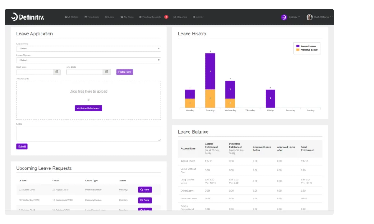Viewport: 374px width, 224px height.
Task: Click Wednesday's purple annual leave bar segment
Action: [230, 90]
